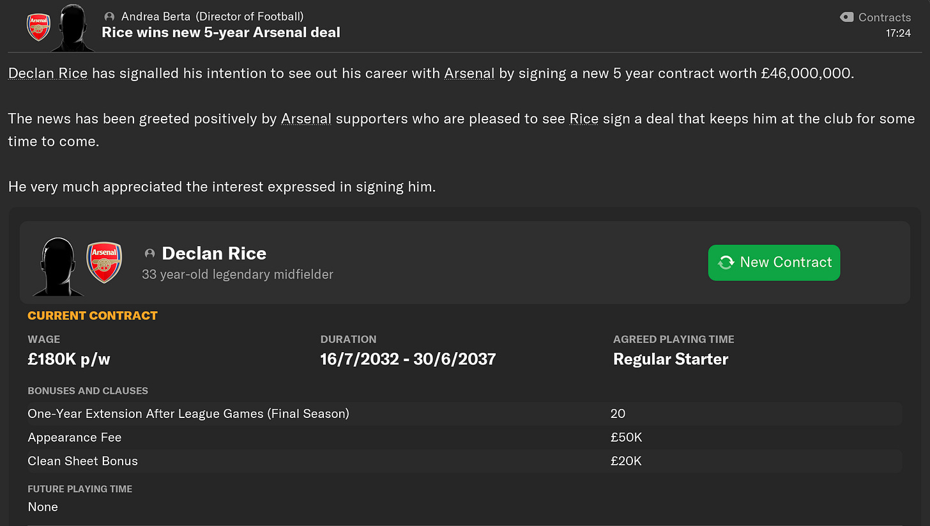Viewport: 930px width, 526px height.
Task: Follow the Arsenal link in the supporters sentence
Action: 306,118
